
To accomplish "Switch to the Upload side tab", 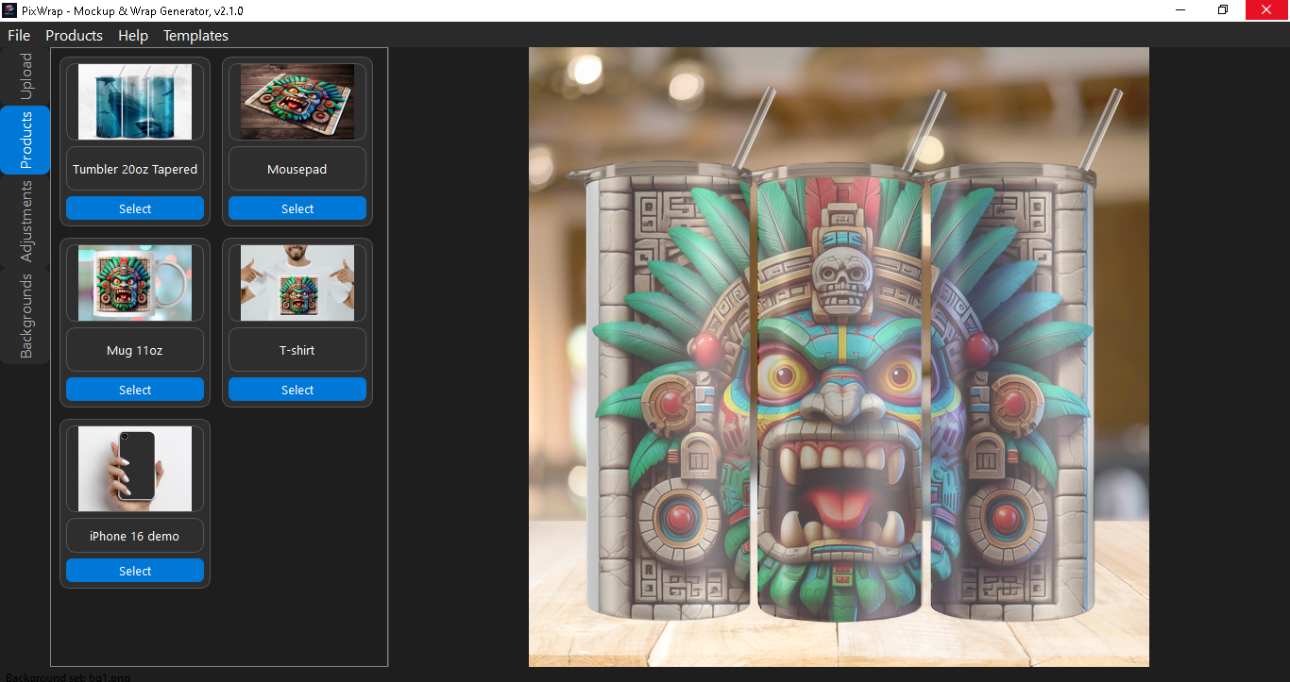I will click(x=25, y=76).
